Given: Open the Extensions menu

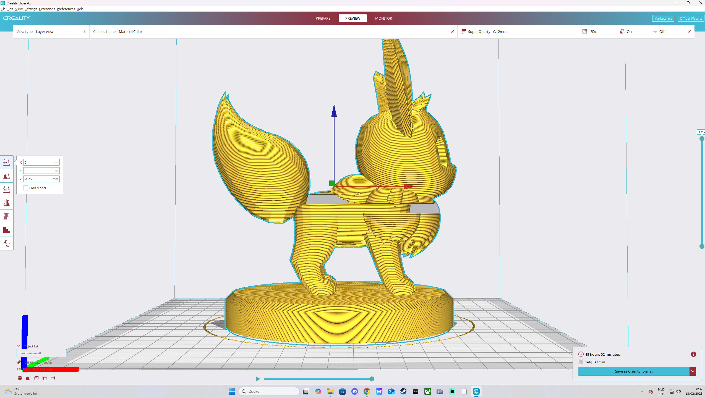Looking at the screenshot, I should point(47,9).
